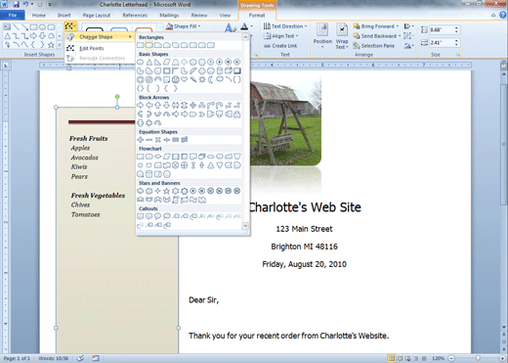Select the Rounded Rectangle shape in Rectangles

point(149,45)
